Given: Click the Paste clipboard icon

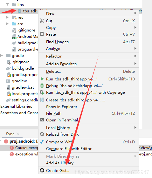Looking at the screenshot, I should (x=42, y=34).
